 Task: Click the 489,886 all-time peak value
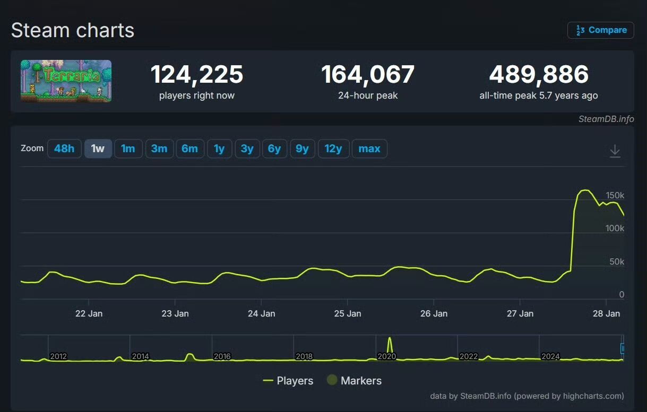(x=539, y=74)
